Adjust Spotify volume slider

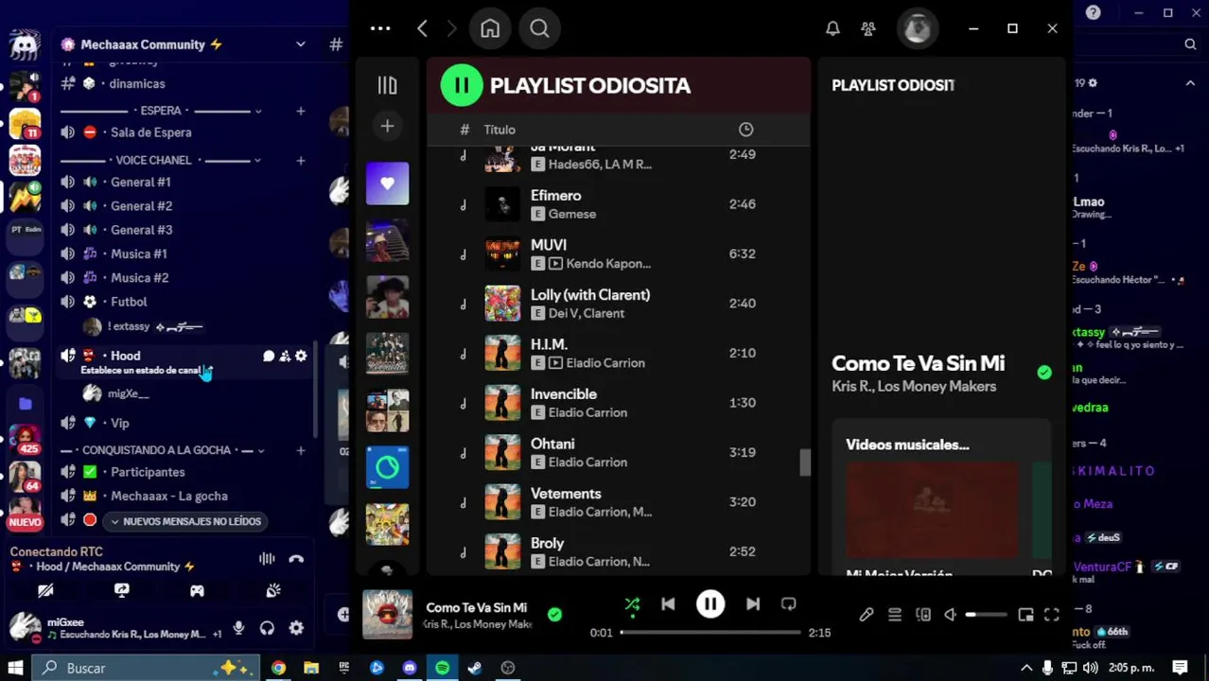(x=987, y=615)
